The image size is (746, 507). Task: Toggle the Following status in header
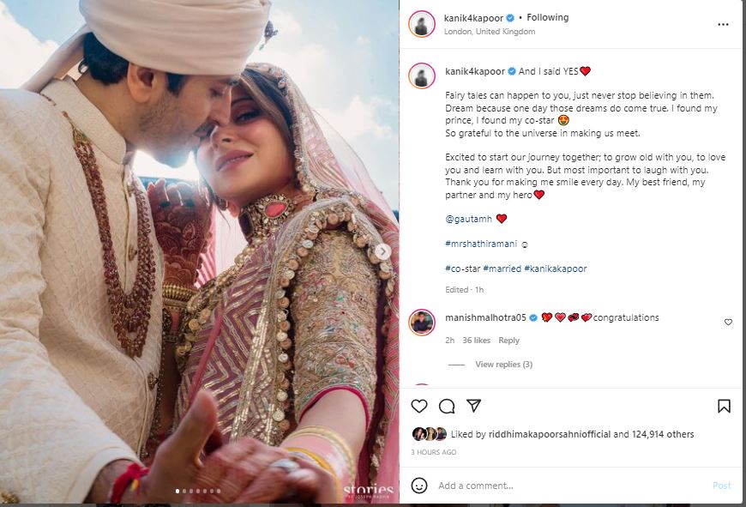click(x=547, y=18)
